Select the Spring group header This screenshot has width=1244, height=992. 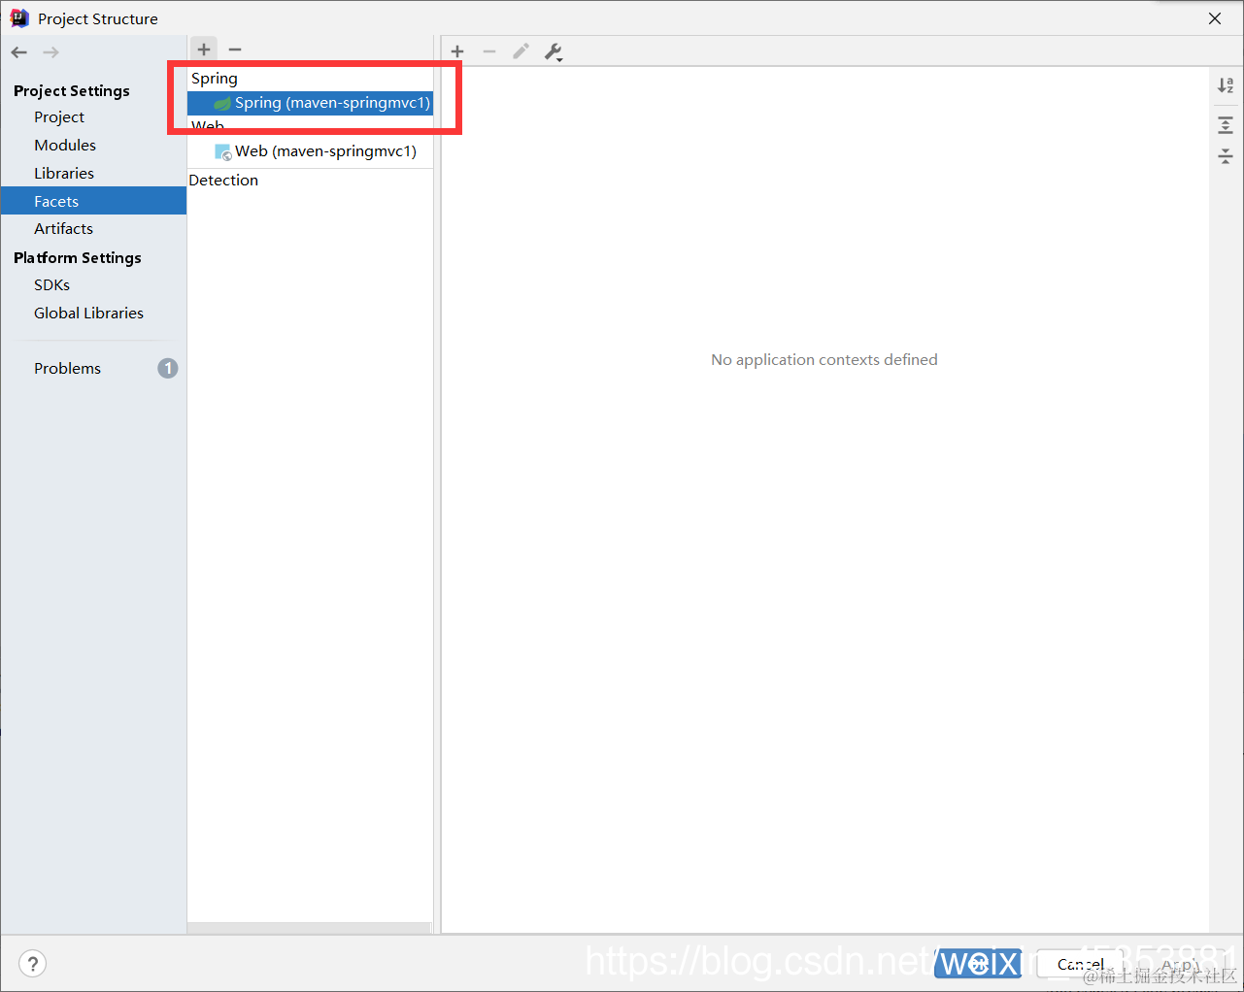tap(215, 79)
